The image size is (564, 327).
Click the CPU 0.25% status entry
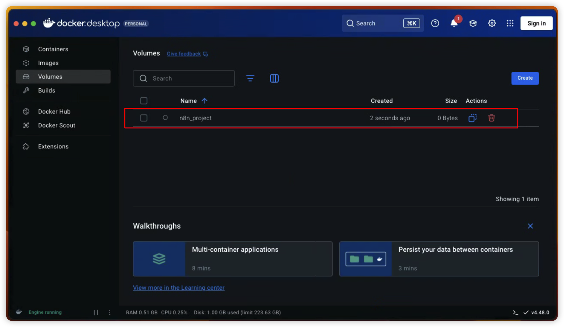pyautogui.click(x=174, y=313)
